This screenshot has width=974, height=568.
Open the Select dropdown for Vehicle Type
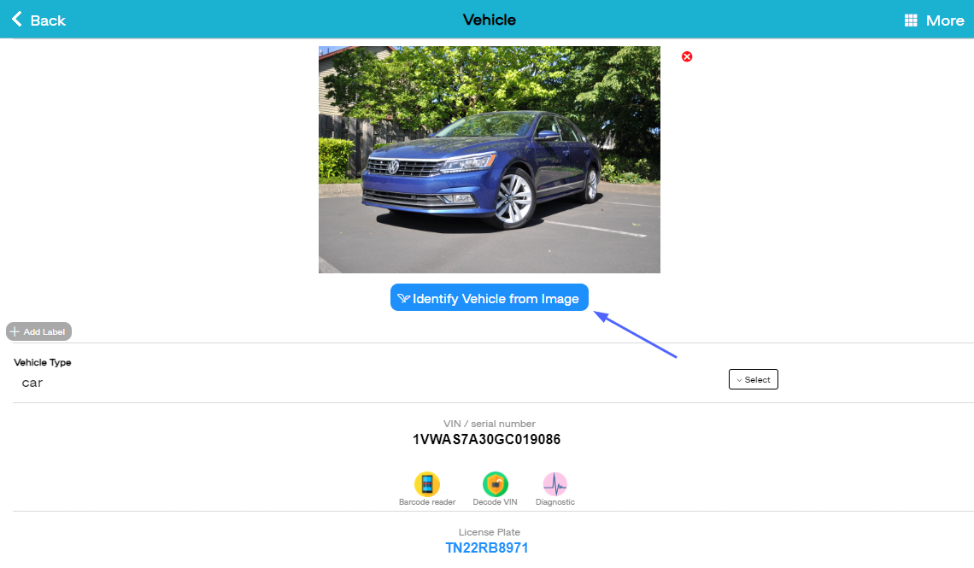pos(753,379)
